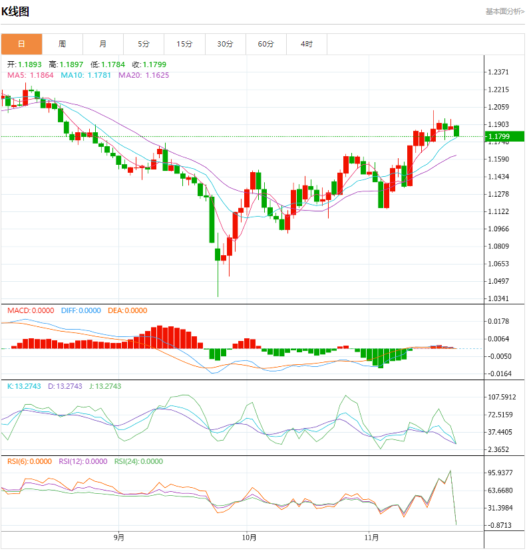This screenshot has width=527, height=551.
Task: Open the 5分 timeframe tab
Action: pyautogui.click(x=144, y=44)
